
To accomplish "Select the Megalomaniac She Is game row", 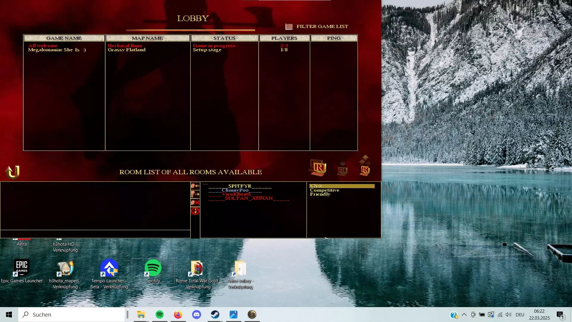I will point(57,50).
